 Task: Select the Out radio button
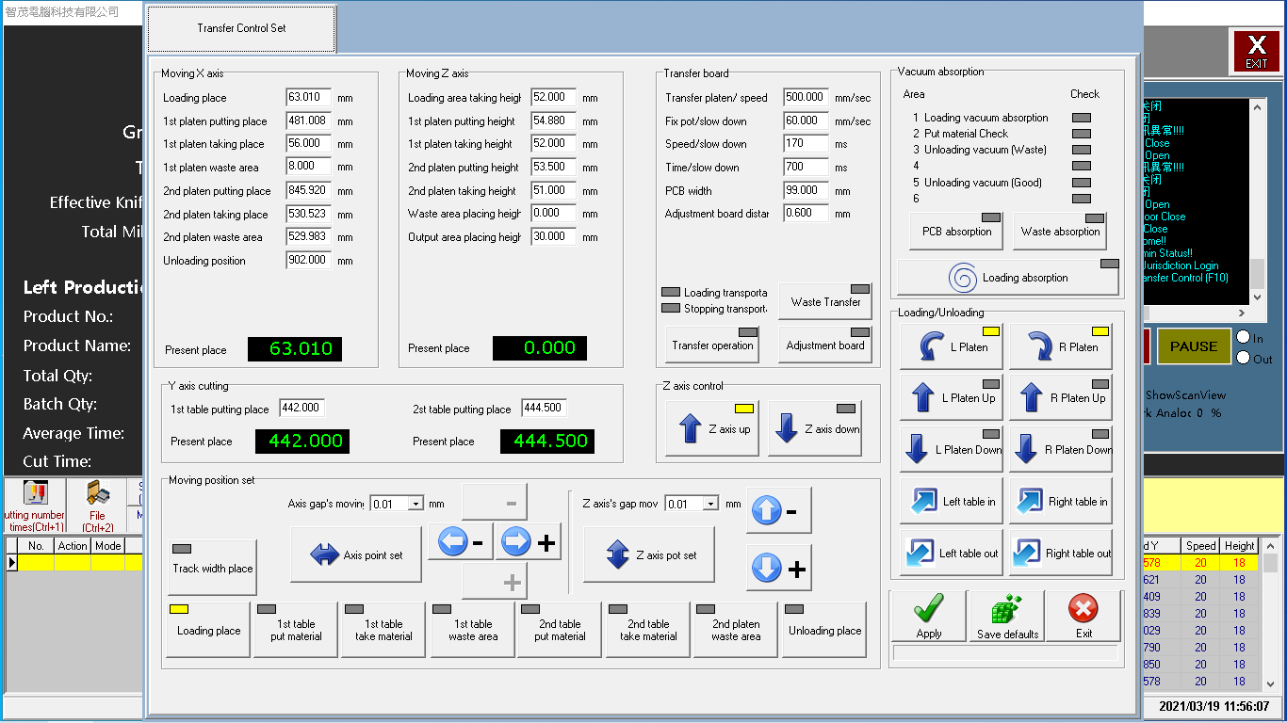pyautogui.click(x=1243, y=358)
